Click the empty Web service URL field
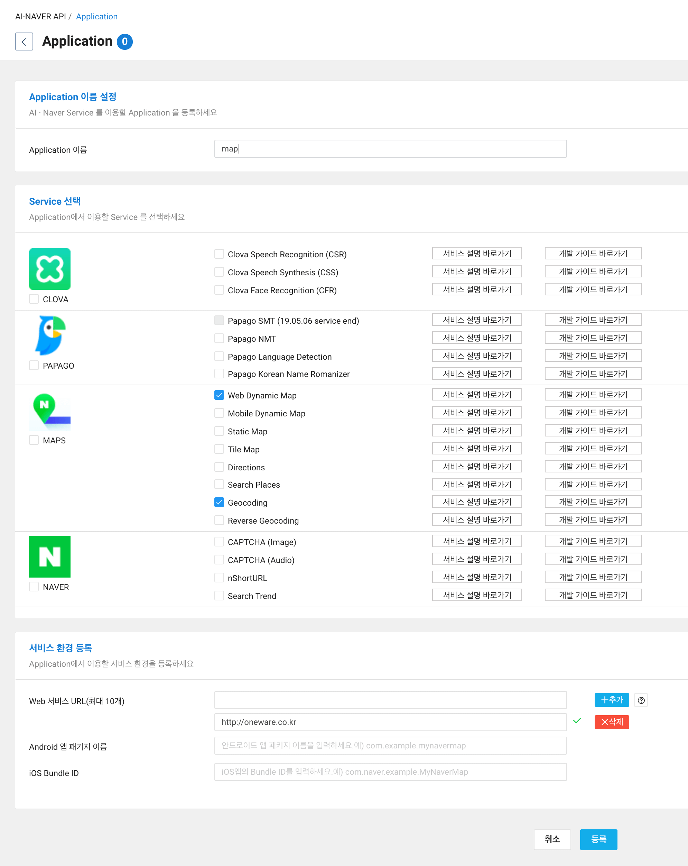Viewport: 688px width, 866px height. pyautogui.click(x=390, y=700)
